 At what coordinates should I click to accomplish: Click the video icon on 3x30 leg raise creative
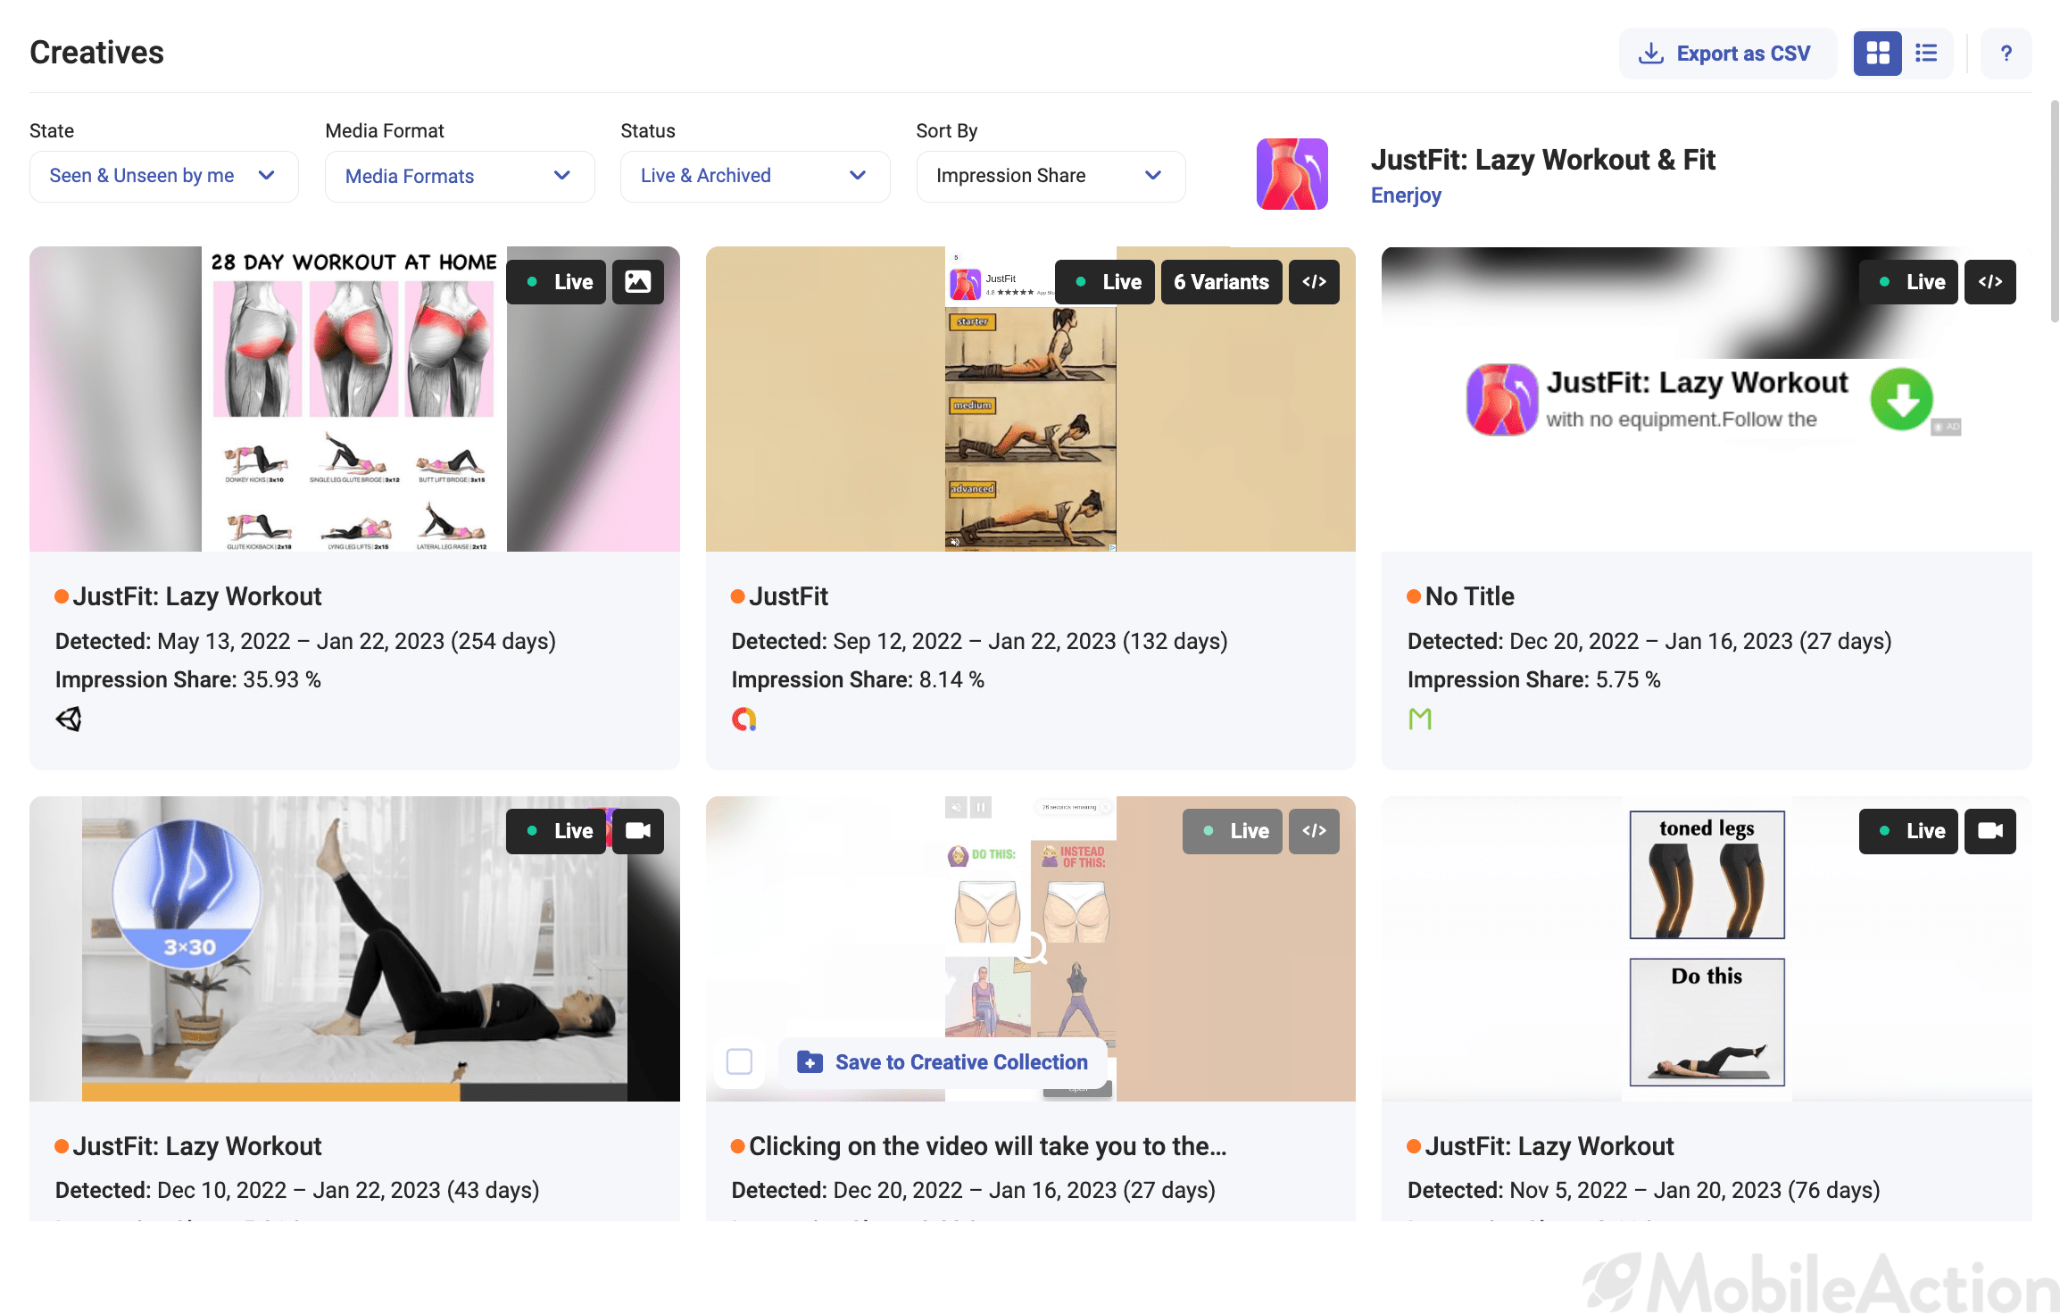638,831
